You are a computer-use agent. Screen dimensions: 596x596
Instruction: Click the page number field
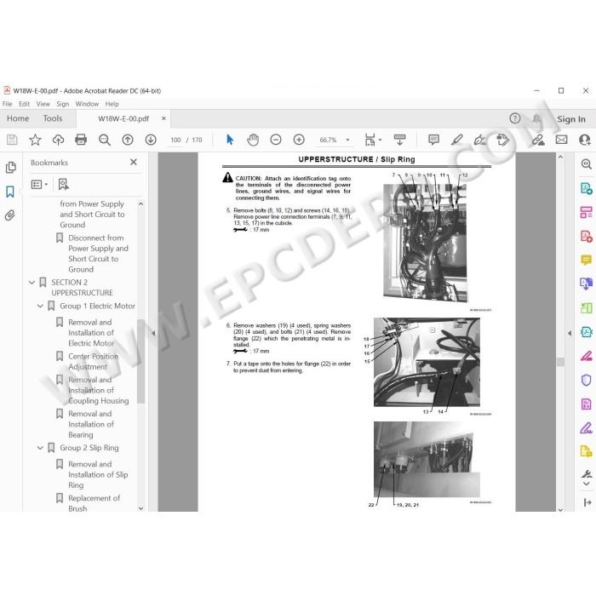click(x=175, y=140)
